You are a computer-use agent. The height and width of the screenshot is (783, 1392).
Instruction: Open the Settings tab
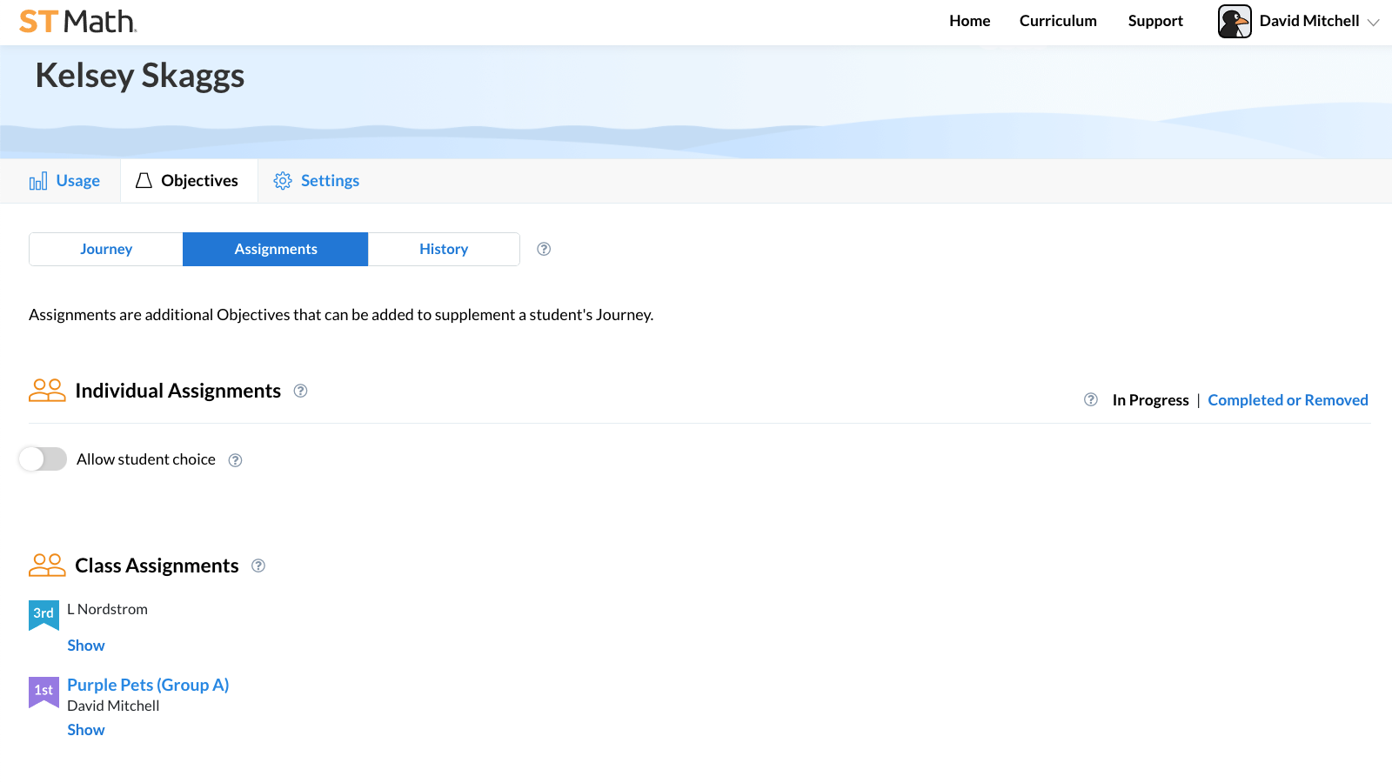pos(317,181)
